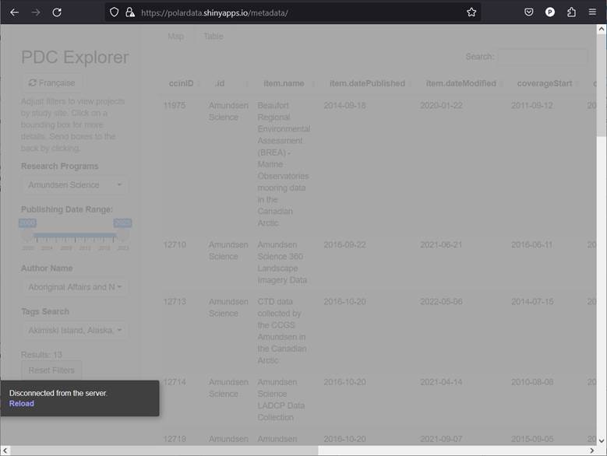This screenshot has height=456, width=607.
Task: Click the modified date 2020-01-22
Action: click(x=441, y=106)
